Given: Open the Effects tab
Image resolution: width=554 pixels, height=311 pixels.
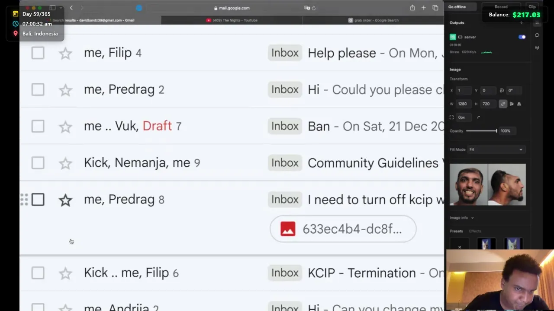Looking at the screenshot, I should click(x=475, y=232).
